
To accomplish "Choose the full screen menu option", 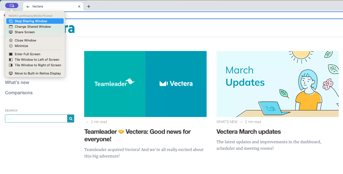I will [x=35, y=54].
